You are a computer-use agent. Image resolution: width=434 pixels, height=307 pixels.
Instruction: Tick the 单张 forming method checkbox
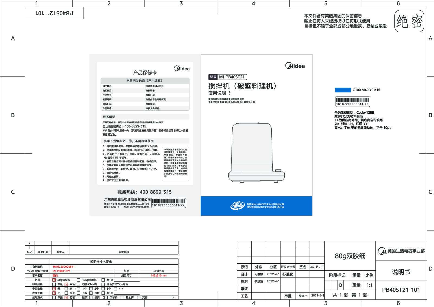point(54,297)
